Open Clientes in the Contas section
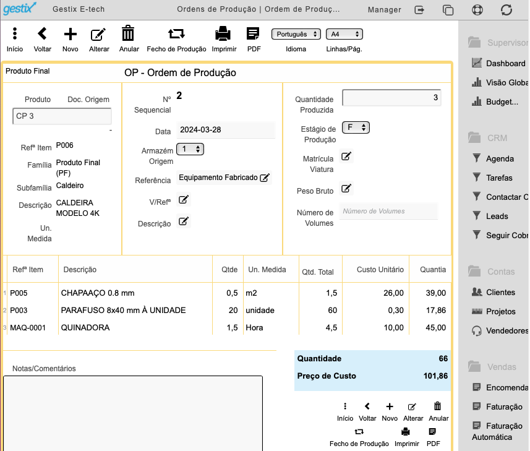Image resolution: width=530 pixels, height=451 pixels. pyautogui.click(x=494, y=293)
